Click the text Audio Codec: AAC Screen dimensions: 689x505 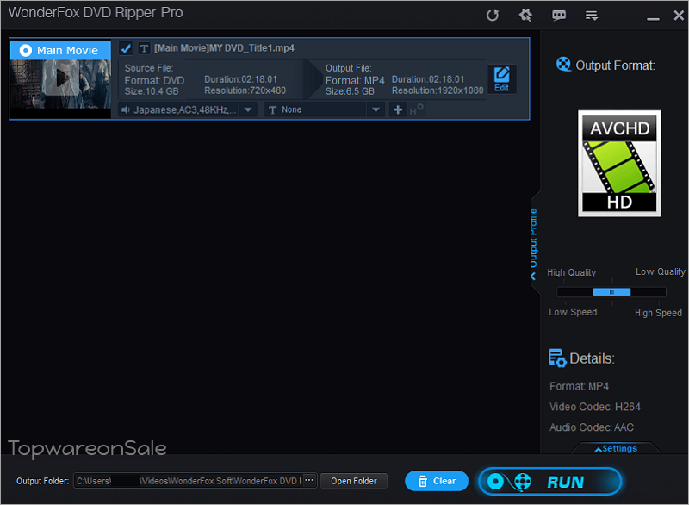coord(592,427)
